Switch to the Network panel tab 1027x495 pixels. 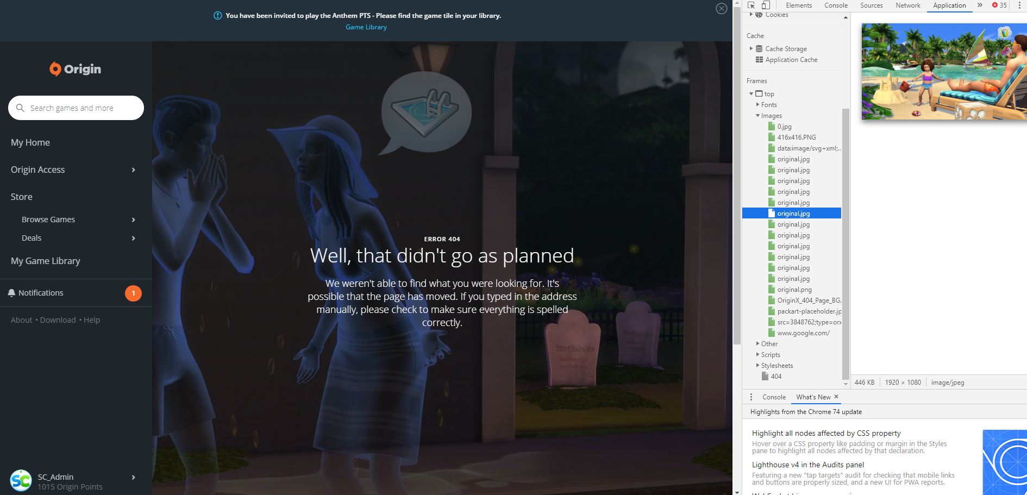click(907, 5)
